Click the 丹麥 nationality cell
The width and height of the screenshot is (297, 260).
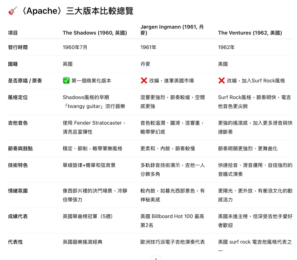(x=145, y=64)
